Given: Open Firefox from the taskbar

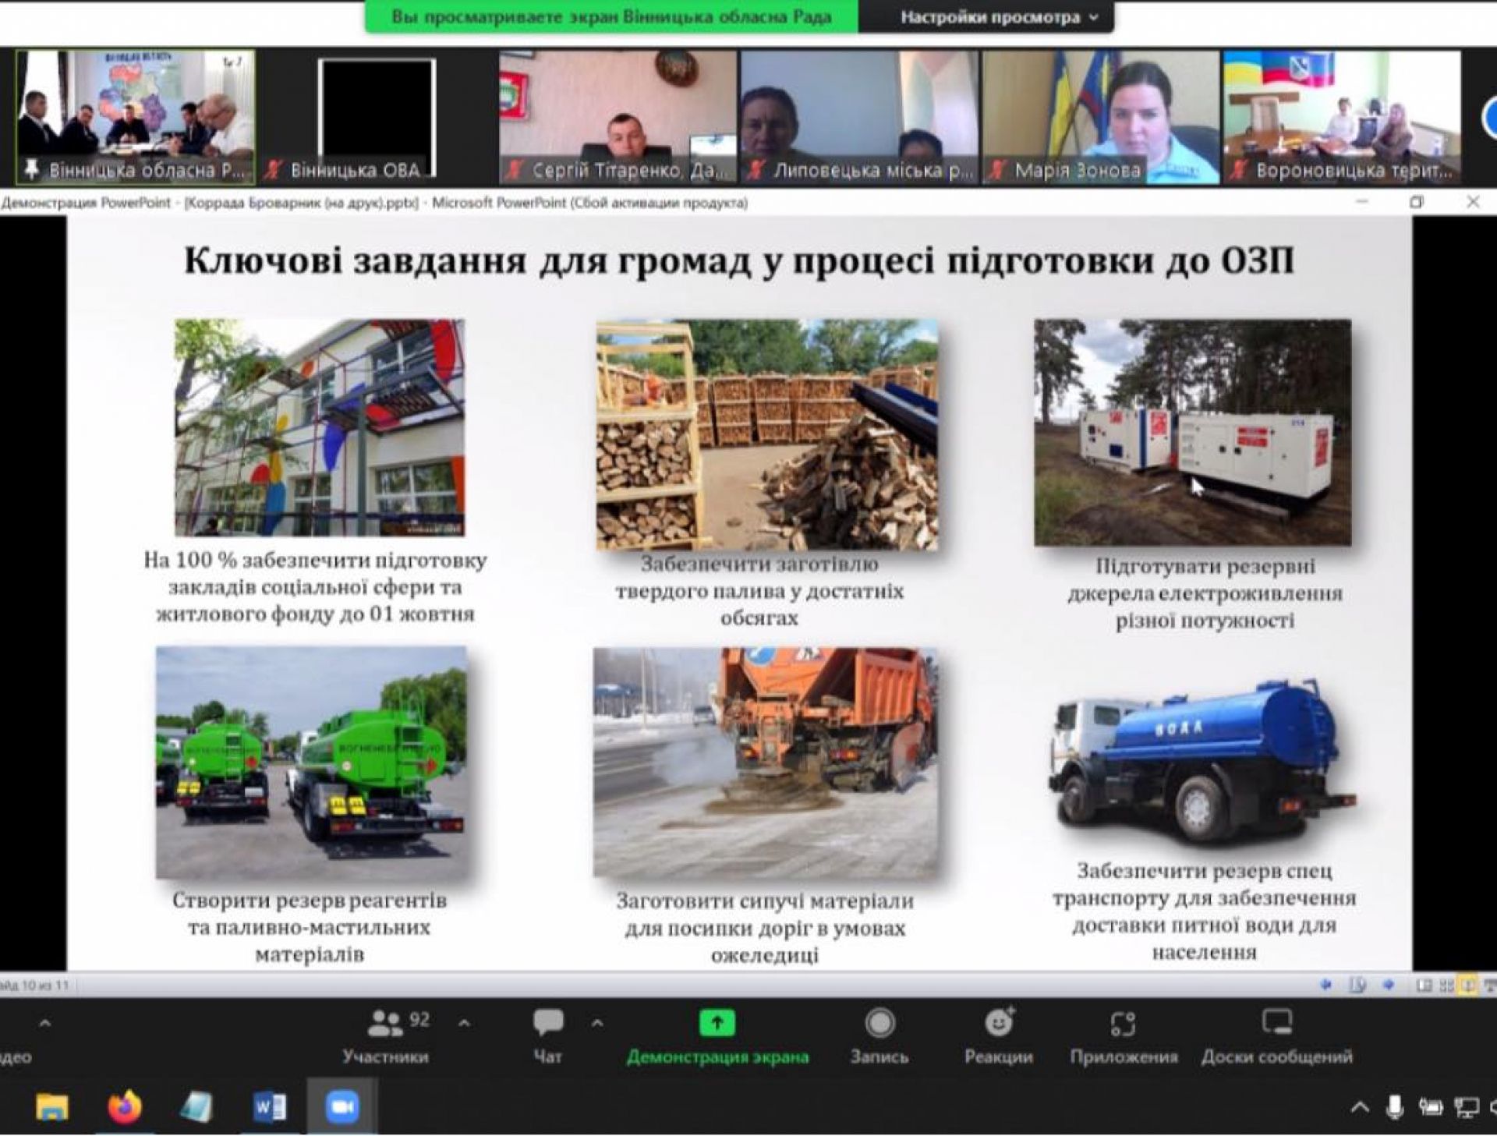Looking at the screenshot, I should (124, 1106).
